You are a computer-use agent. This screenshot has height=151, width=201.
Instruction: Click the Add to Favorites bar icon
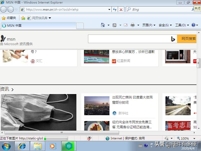click(23, 18)
